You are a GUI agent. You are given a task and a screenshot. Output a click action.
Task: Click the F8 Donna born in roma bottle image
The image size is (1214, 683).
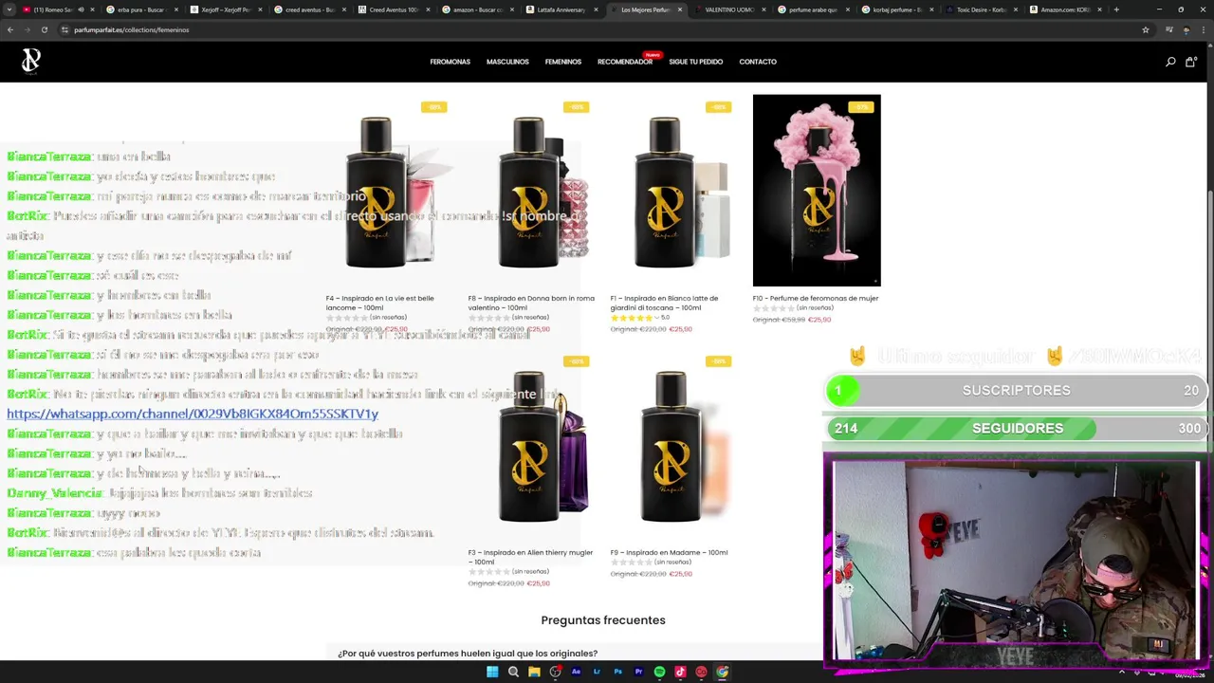point(532,190)
